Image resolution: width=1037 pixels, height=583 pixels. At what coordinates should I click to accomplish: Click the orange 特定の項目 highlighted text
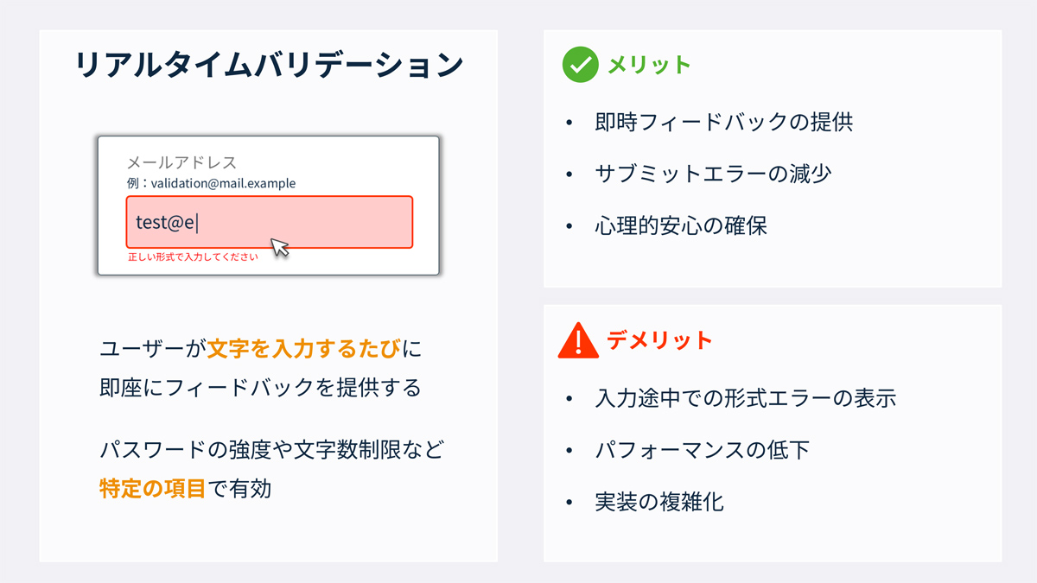152,489
